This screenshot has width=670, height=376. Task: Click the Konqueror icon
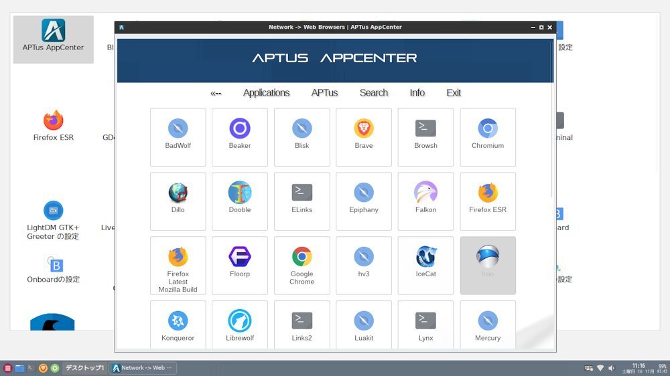coord(178,322)
